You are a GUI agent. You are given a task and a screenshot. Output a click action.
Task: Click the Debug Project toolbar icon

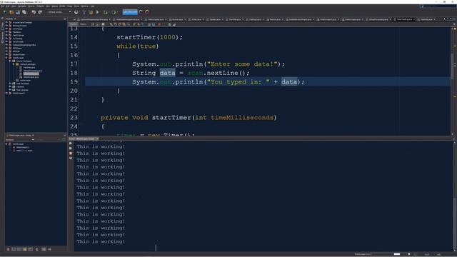106,12
